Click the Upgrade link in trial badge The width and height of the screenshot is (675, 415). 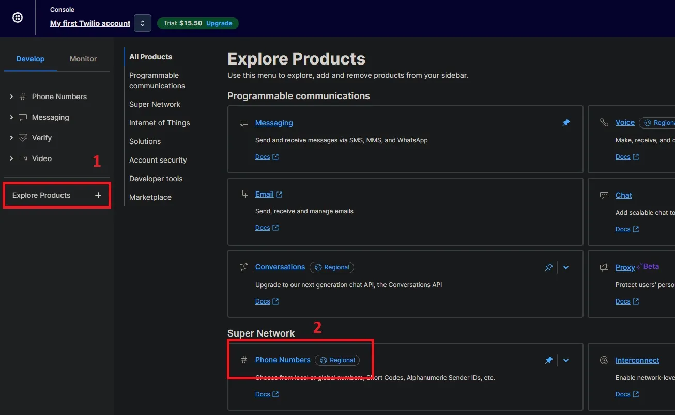tap(219, 23)
